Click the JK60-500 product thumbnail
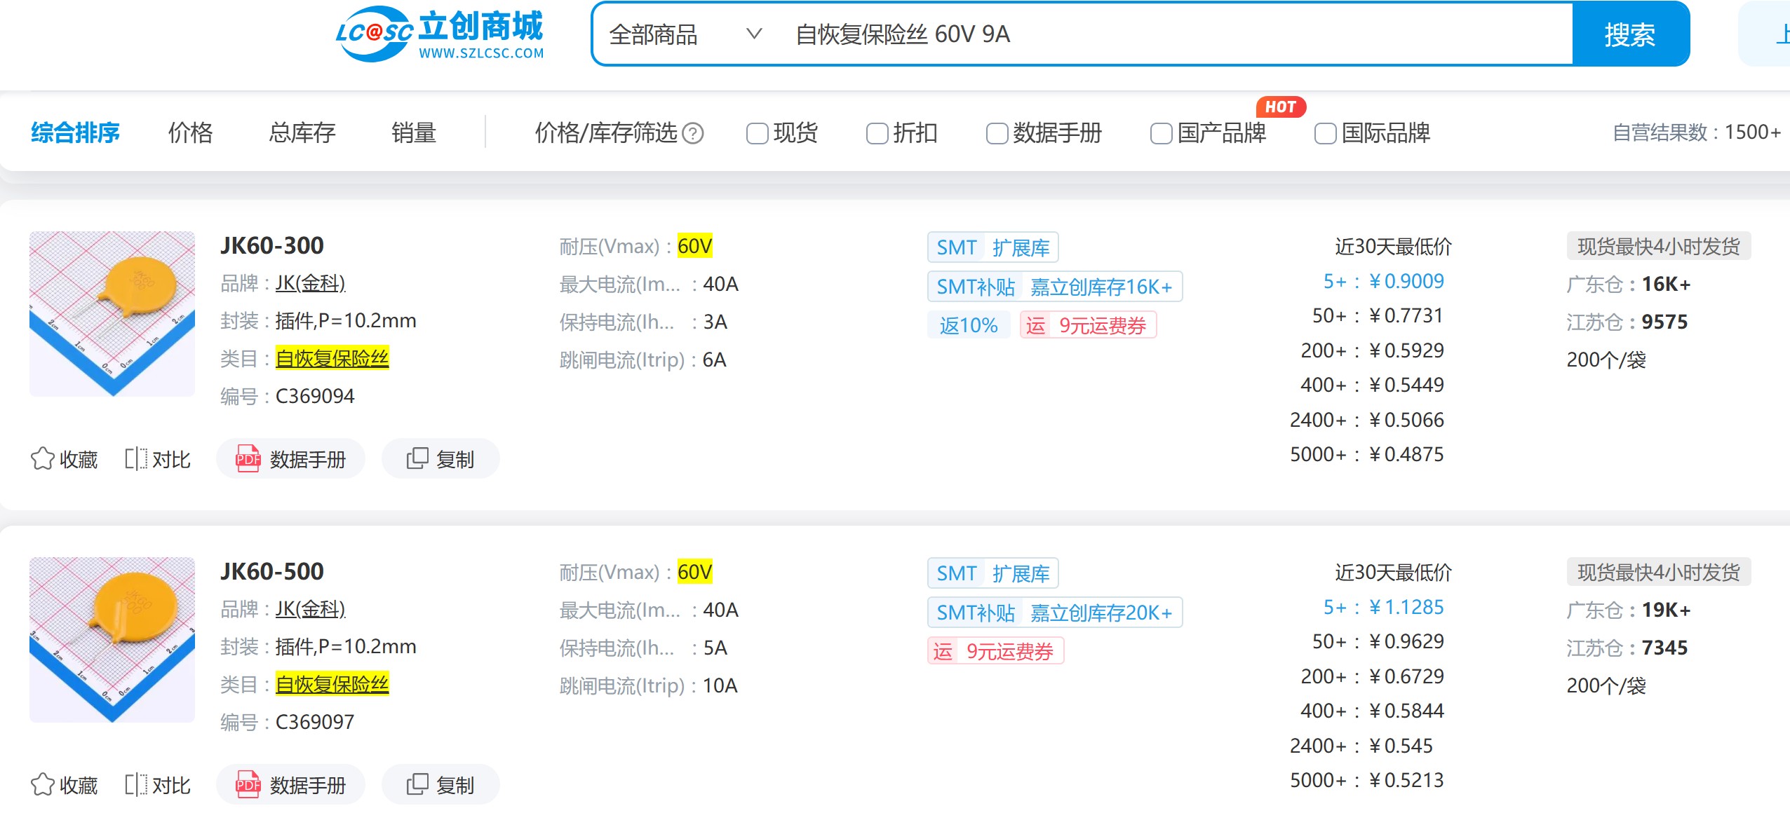This screenshot has width=1790, height=813. (x=112, y=639)
